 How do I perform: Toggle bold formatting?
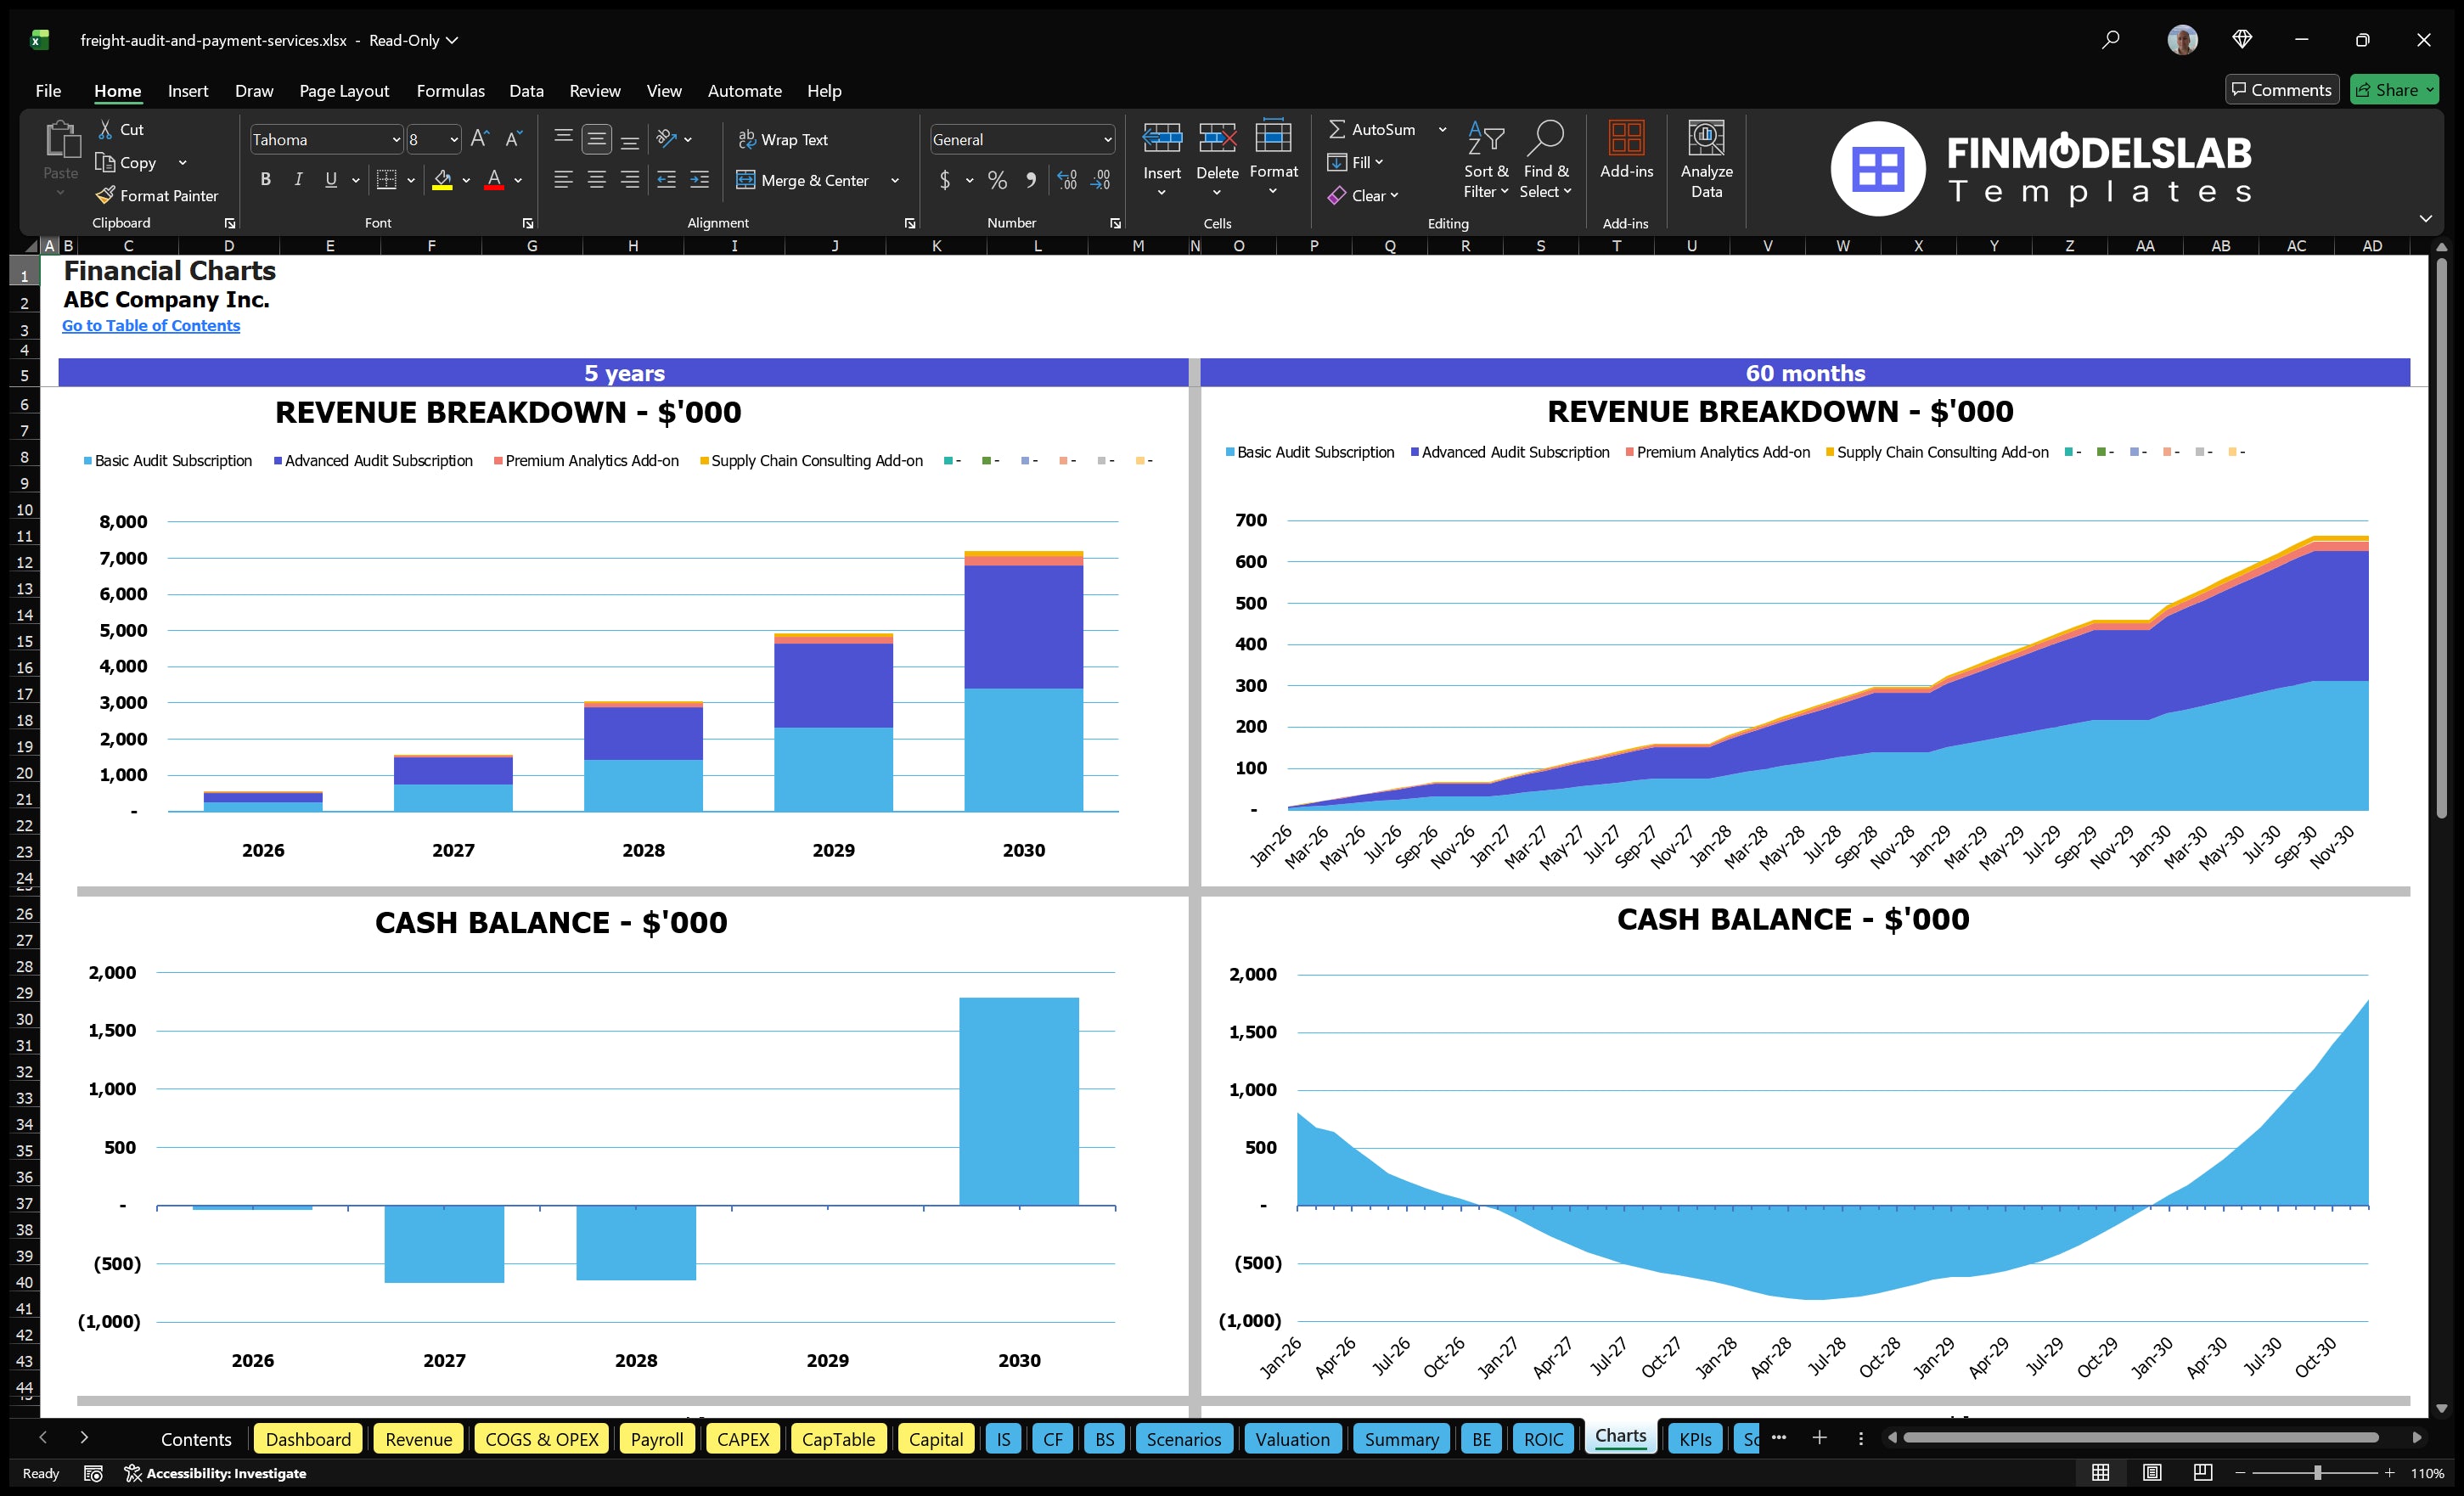tap(265, 180)
